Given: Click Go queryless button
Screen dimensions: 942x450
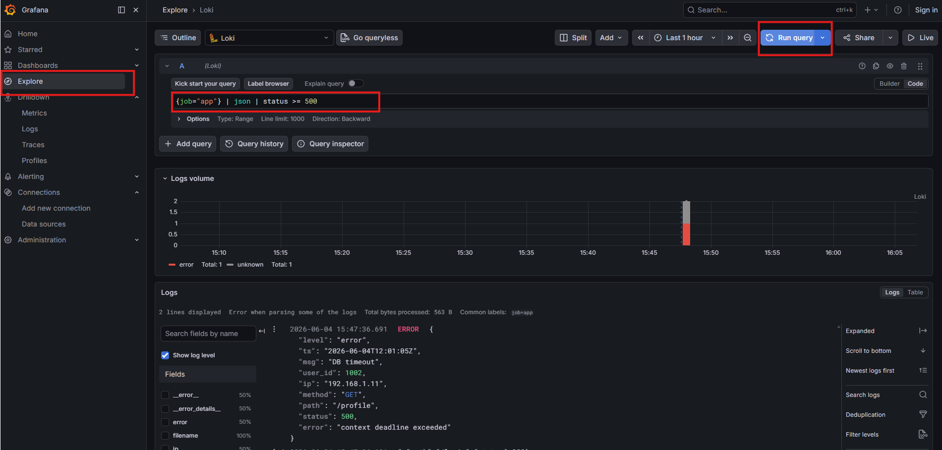Looking at the screenshot, I should pyautogui.click(x=369, y=38).
